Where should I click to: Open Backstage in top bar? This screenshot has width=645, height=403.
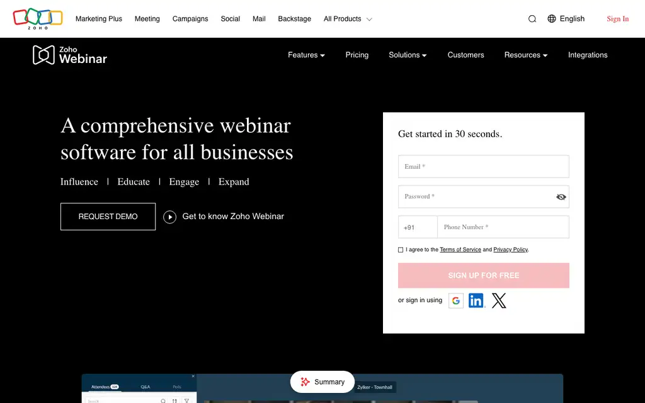[295, 19]
